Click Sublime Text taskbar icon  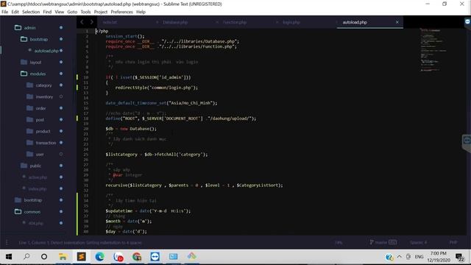[81, 257]
